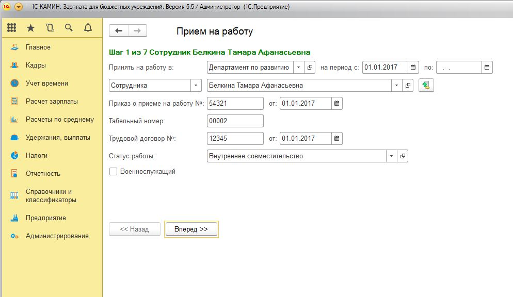
Task: Navigate back with the left arrow button
Action: click(119, 31)
